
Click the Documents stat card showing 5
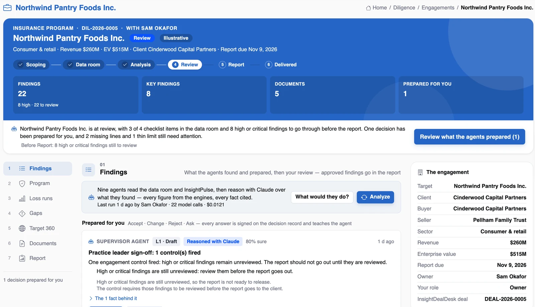(332, 95)
